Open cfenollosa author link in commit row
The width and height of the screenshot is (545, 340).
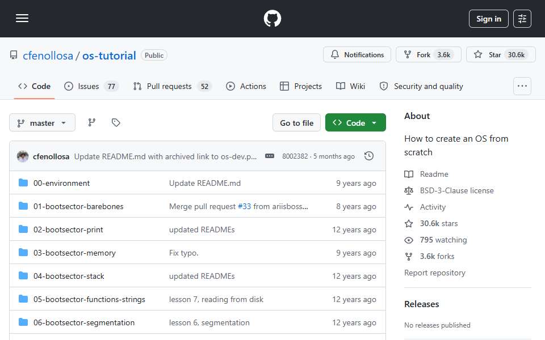[51, 157]
